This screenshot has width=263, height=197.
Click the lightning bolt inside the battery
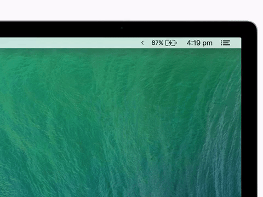point(170,43)
